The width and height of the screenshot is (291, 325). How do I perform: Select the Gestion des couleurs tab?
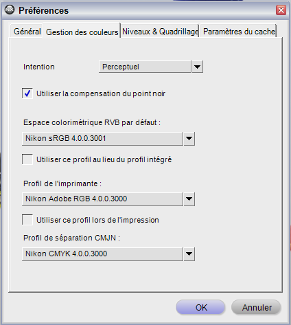click(82, 32)
